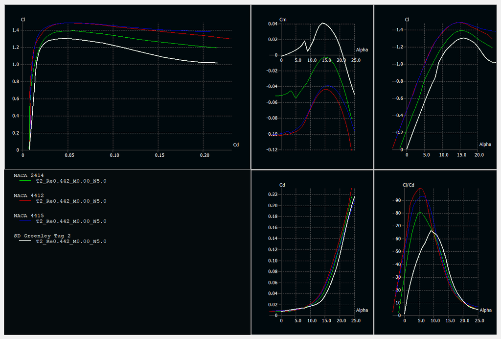The width and height of the screenshot is (501, 339).
Task: Click the green line swatch under NACA 2414
Action: 24,181
